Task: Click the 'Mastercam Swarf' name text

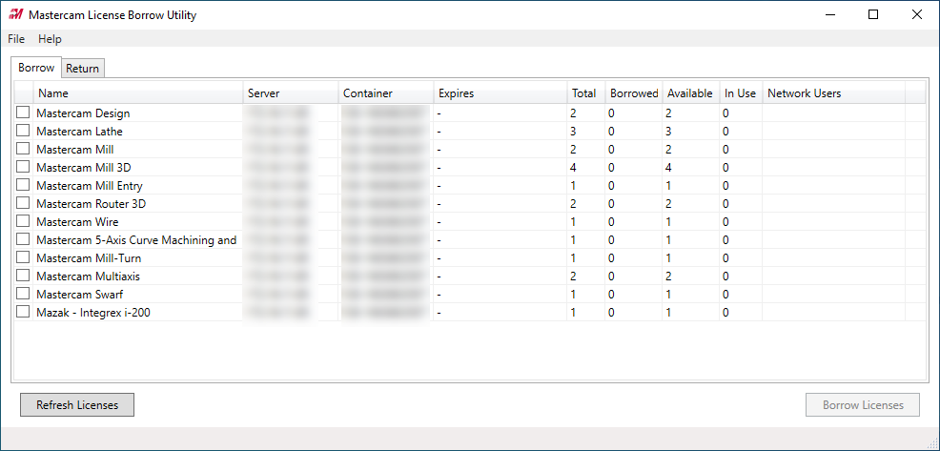Action: (x=80, y=294)
